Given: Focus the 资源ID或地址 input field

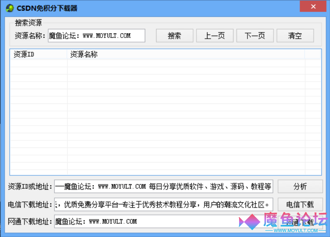Looking at the screenshot, I should (164, 187).
